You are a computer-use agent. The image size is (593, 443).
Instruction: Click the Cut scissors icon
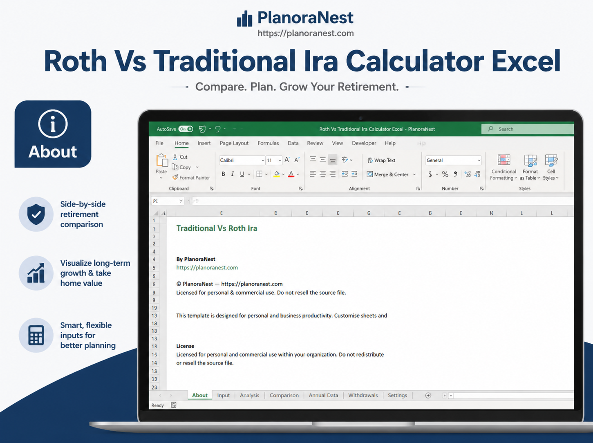tap(175, 157)
